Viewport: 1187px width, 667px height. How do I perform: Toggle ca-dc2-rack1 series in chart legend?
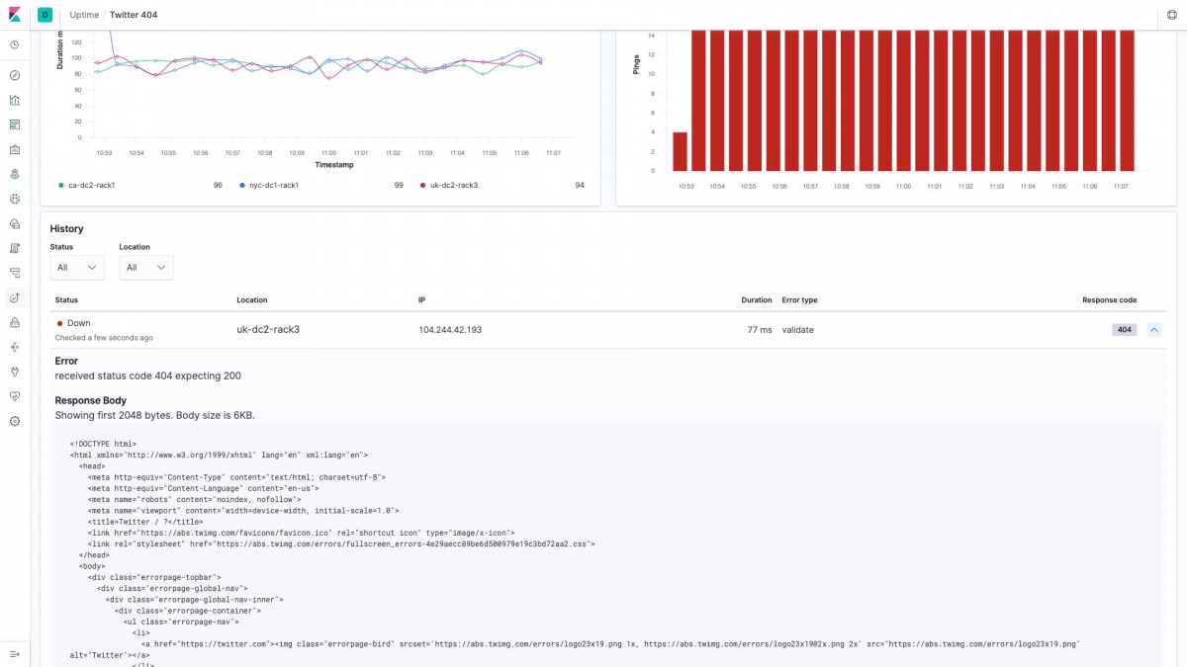click(x=90, y=185)
